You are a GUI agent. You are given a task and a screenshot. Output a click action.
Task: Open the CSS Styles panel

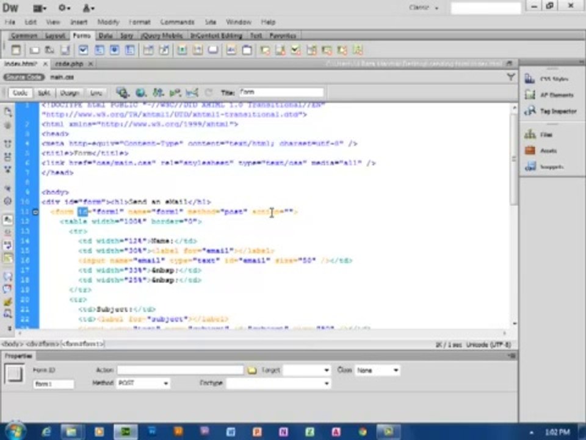554,79
